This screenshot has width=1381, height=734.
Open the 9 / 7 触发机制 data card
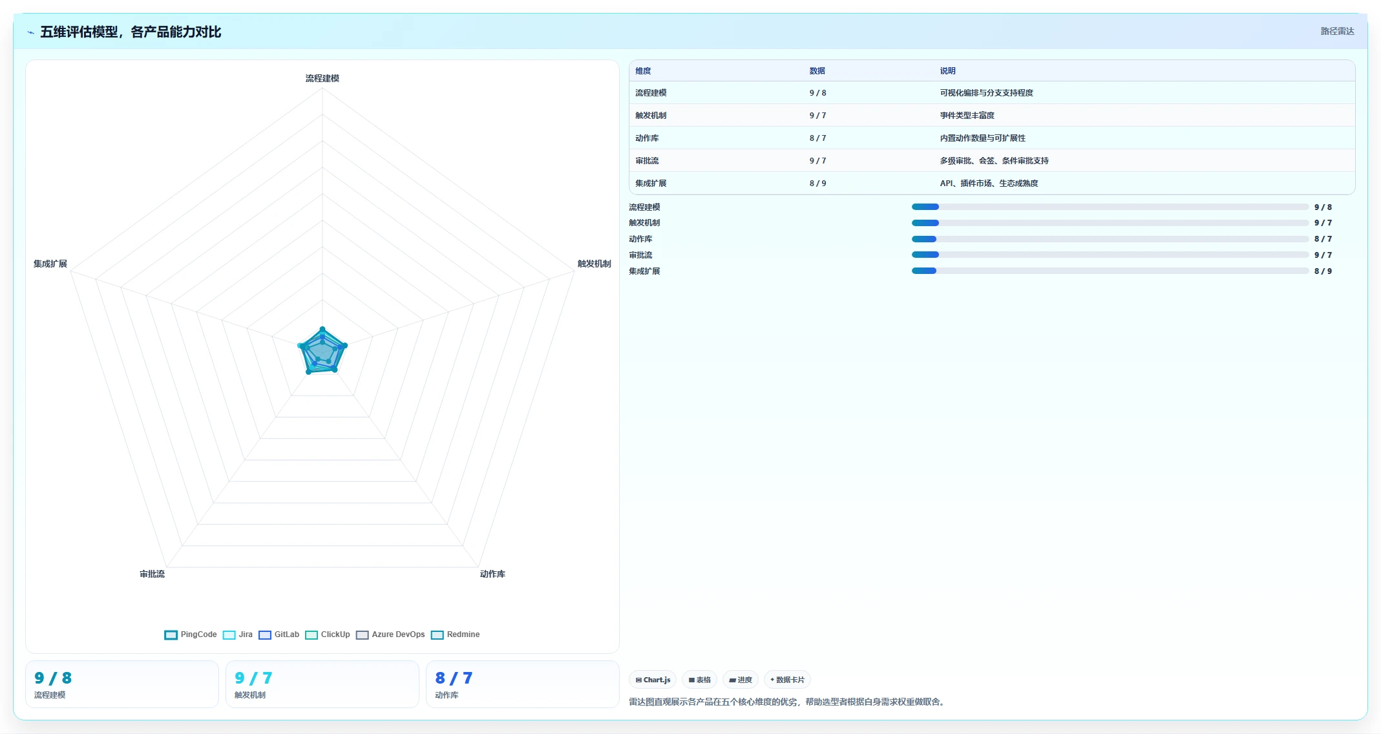pos(322,684)
